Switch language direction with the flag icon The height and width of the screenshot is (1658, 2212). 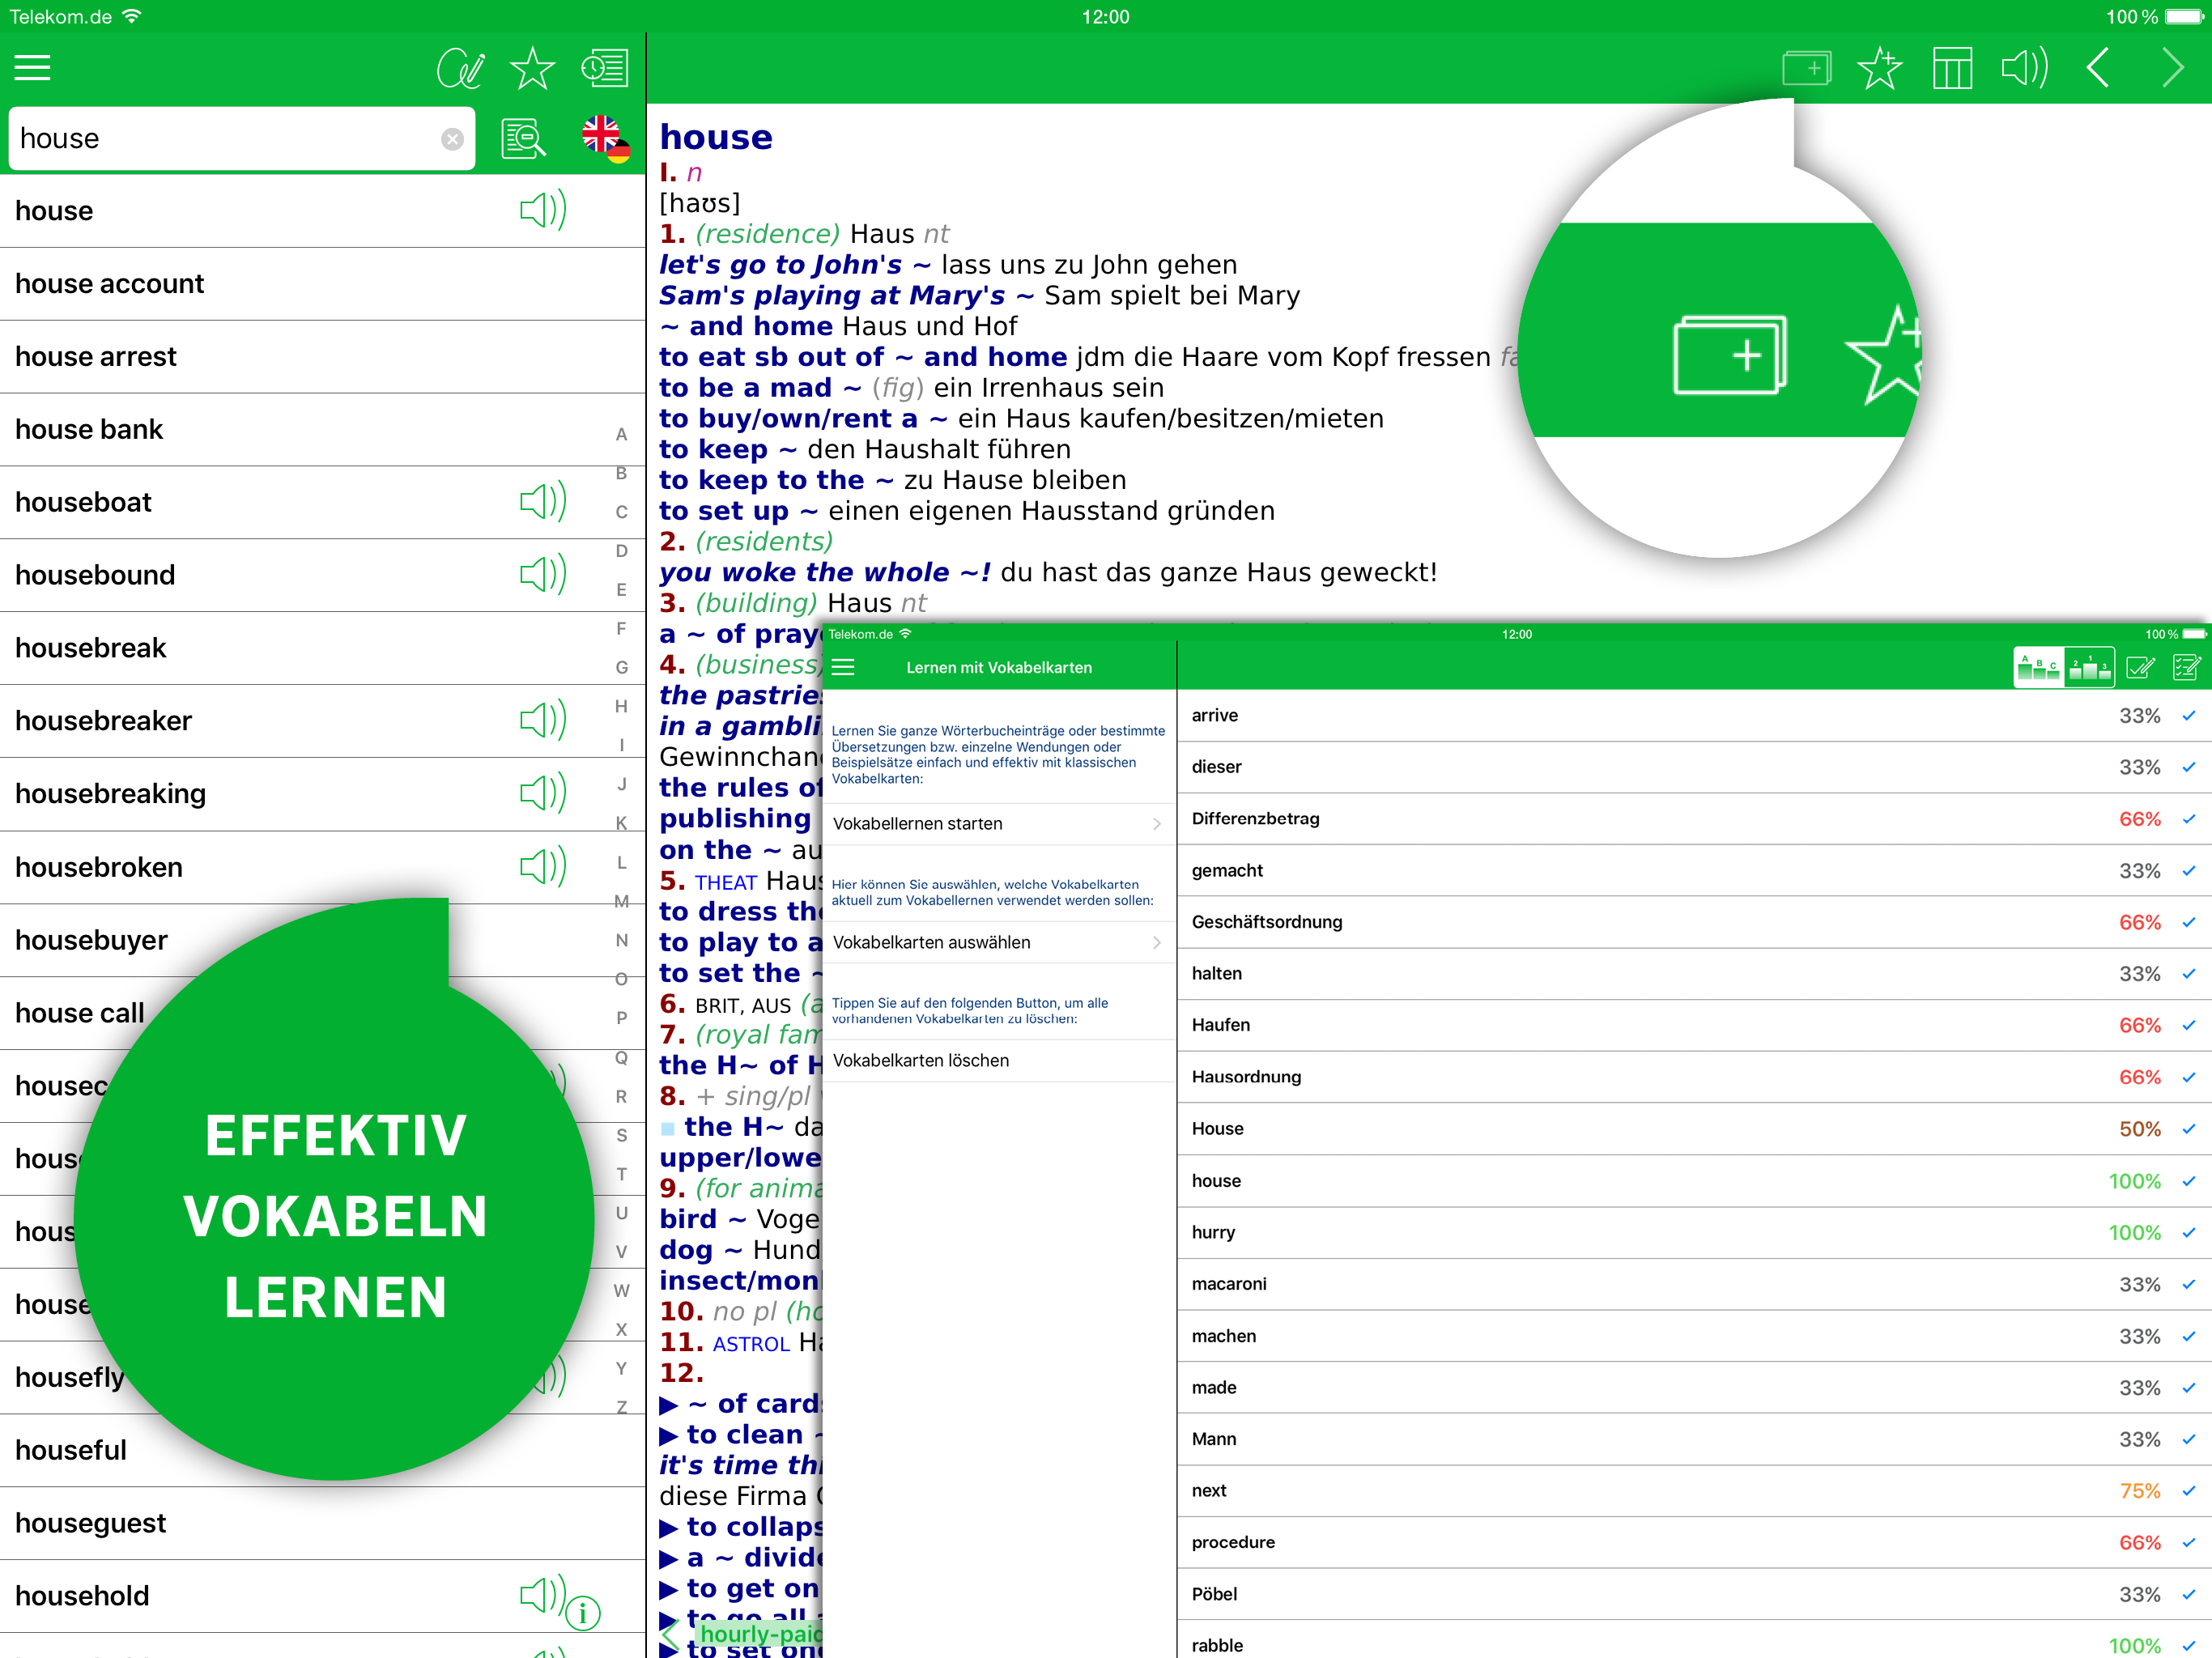606,138
